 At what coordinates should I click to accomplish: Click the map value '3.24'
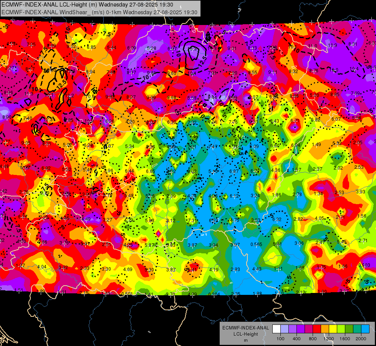pos(255,195)
